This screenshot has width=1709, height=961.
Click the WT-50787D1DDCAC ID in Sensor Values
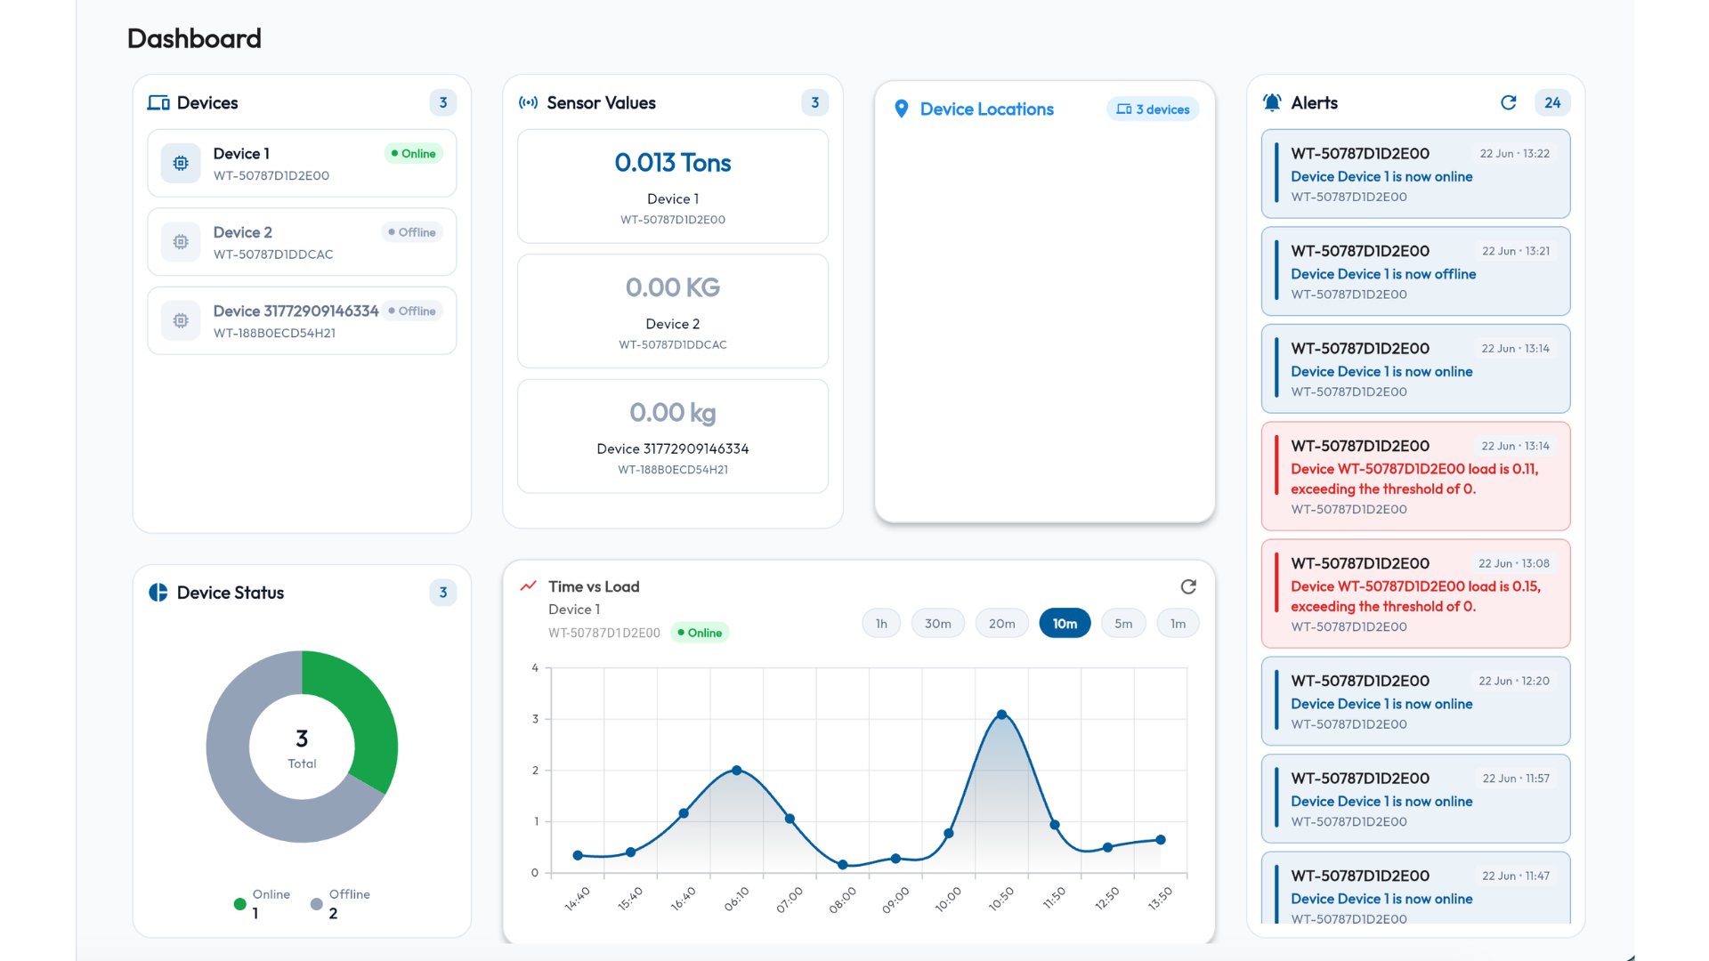pos(673,345)
